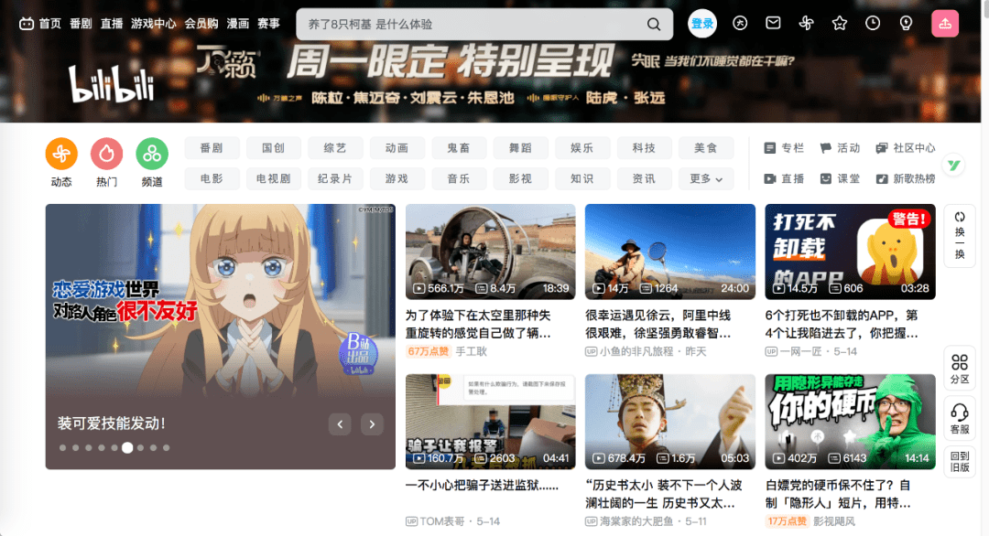
Task: Open the 打死不卸载的APP video thumbnail
Action: click(x=850, y=252)
